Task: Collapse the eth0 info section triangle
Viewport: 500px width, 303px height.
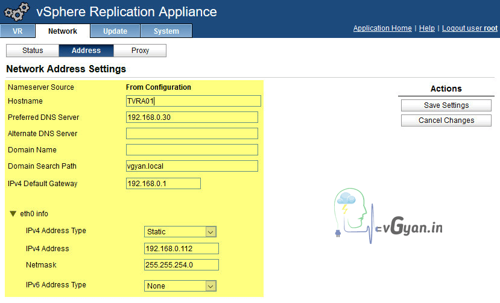Action: 13,214
